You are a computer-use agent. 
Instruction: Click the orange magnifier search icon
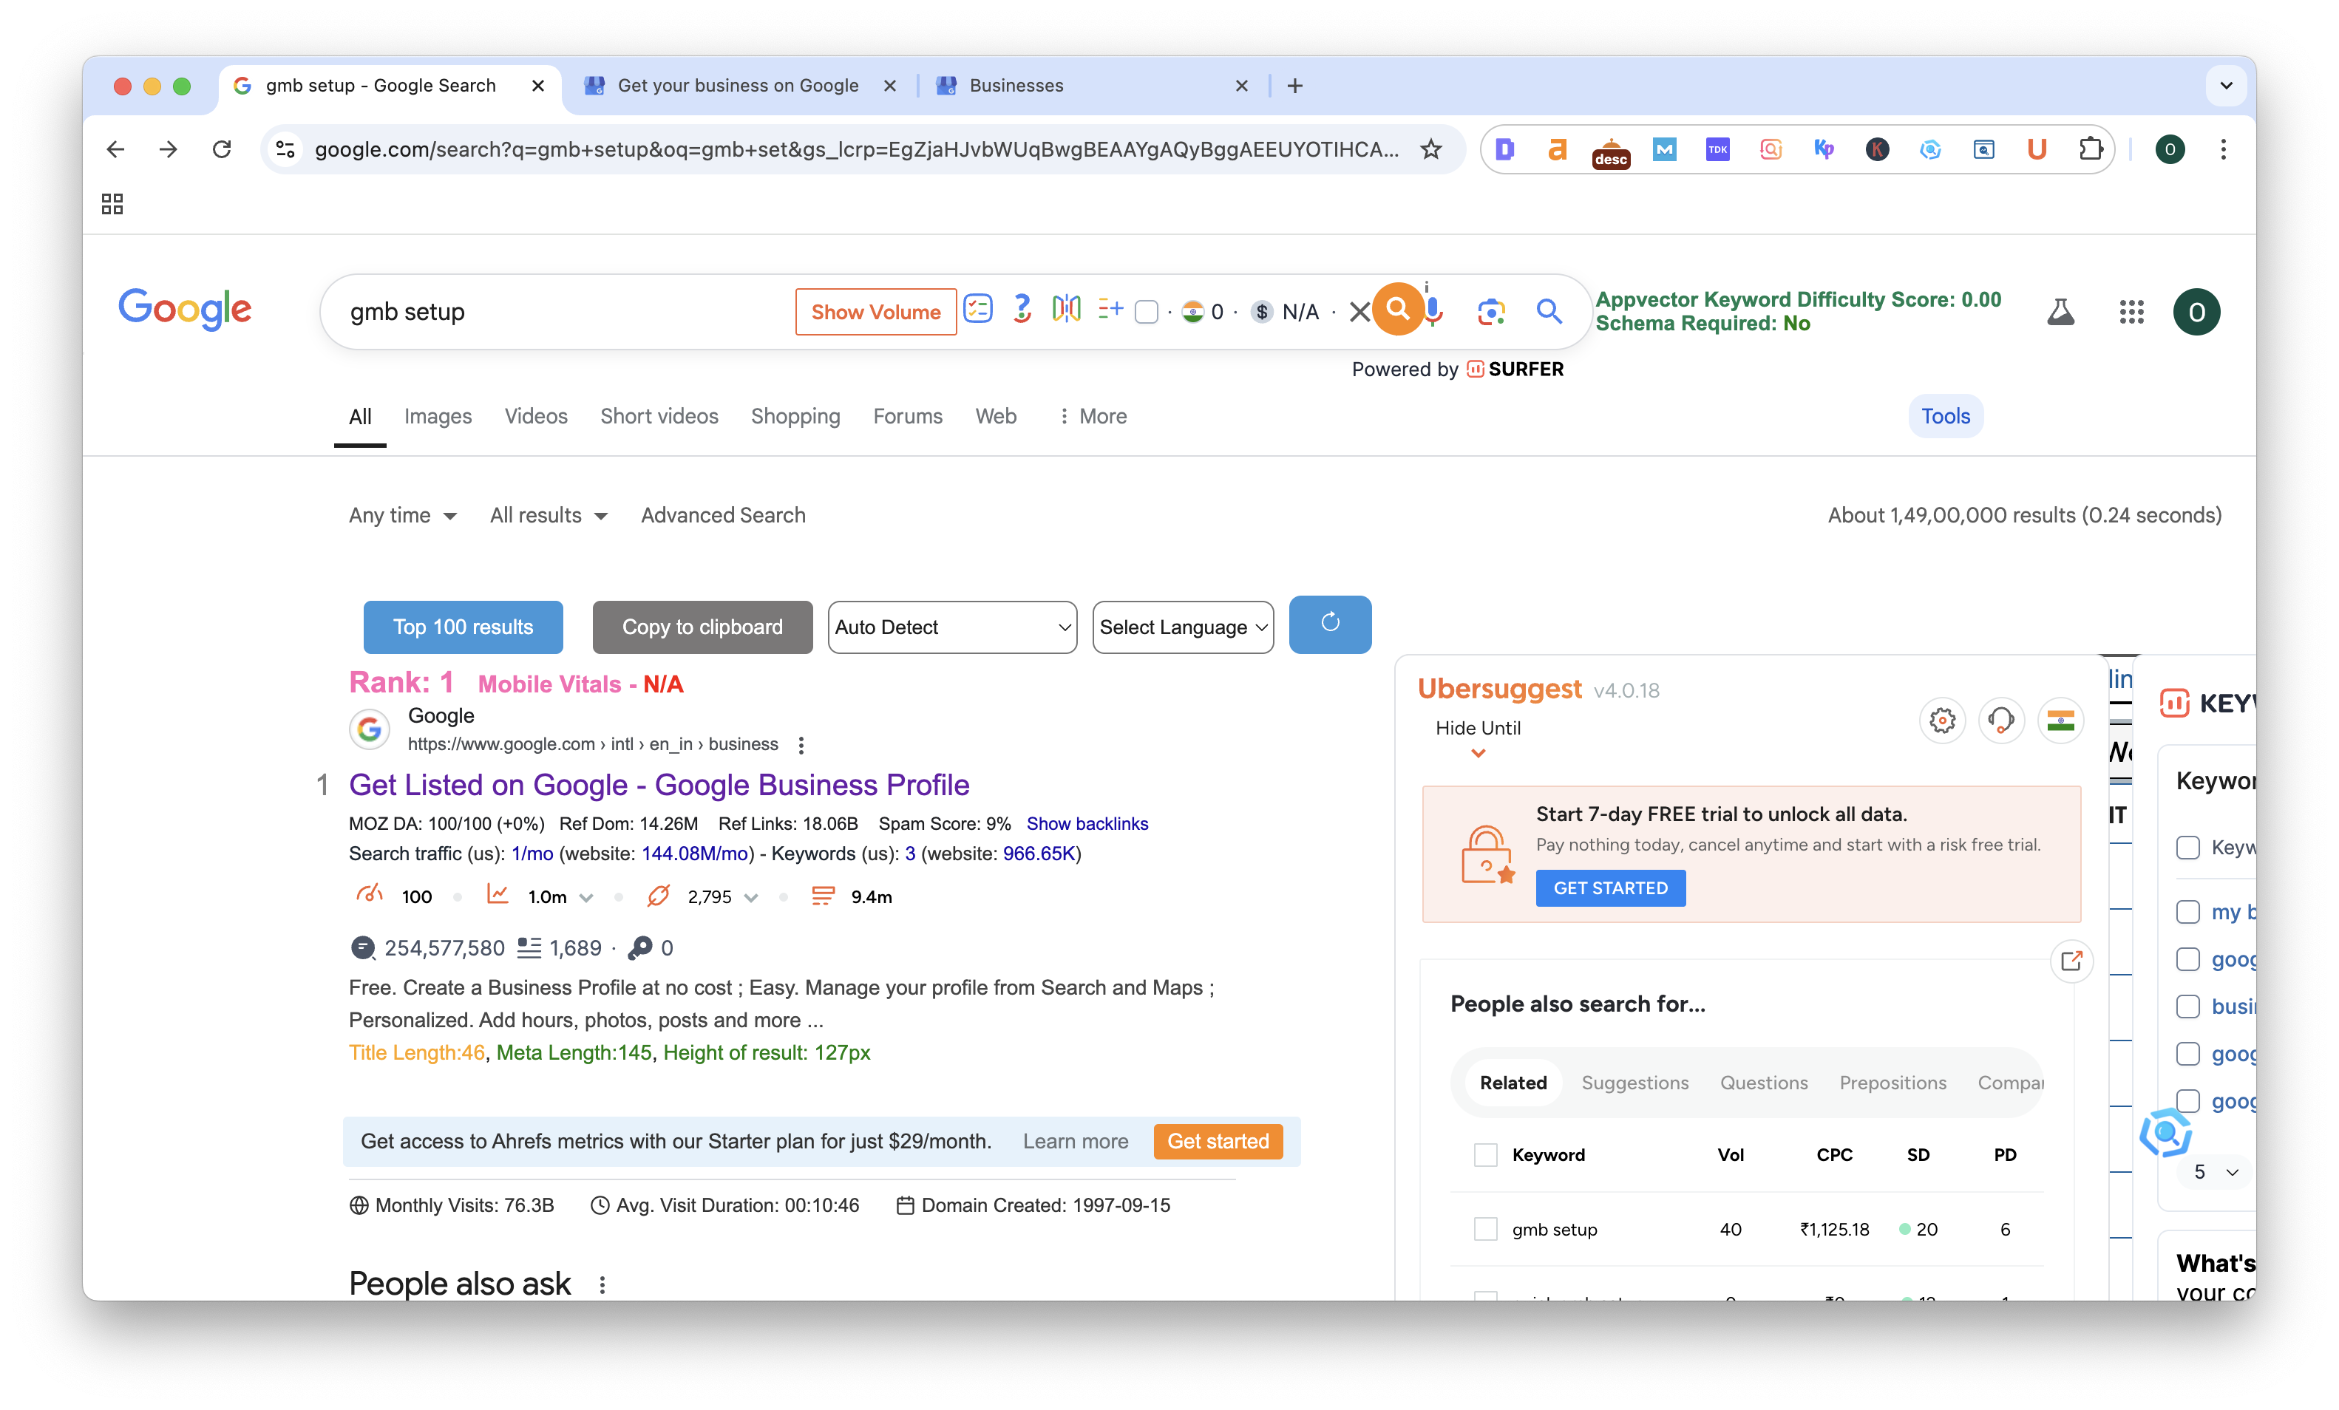click(1397, 308)
